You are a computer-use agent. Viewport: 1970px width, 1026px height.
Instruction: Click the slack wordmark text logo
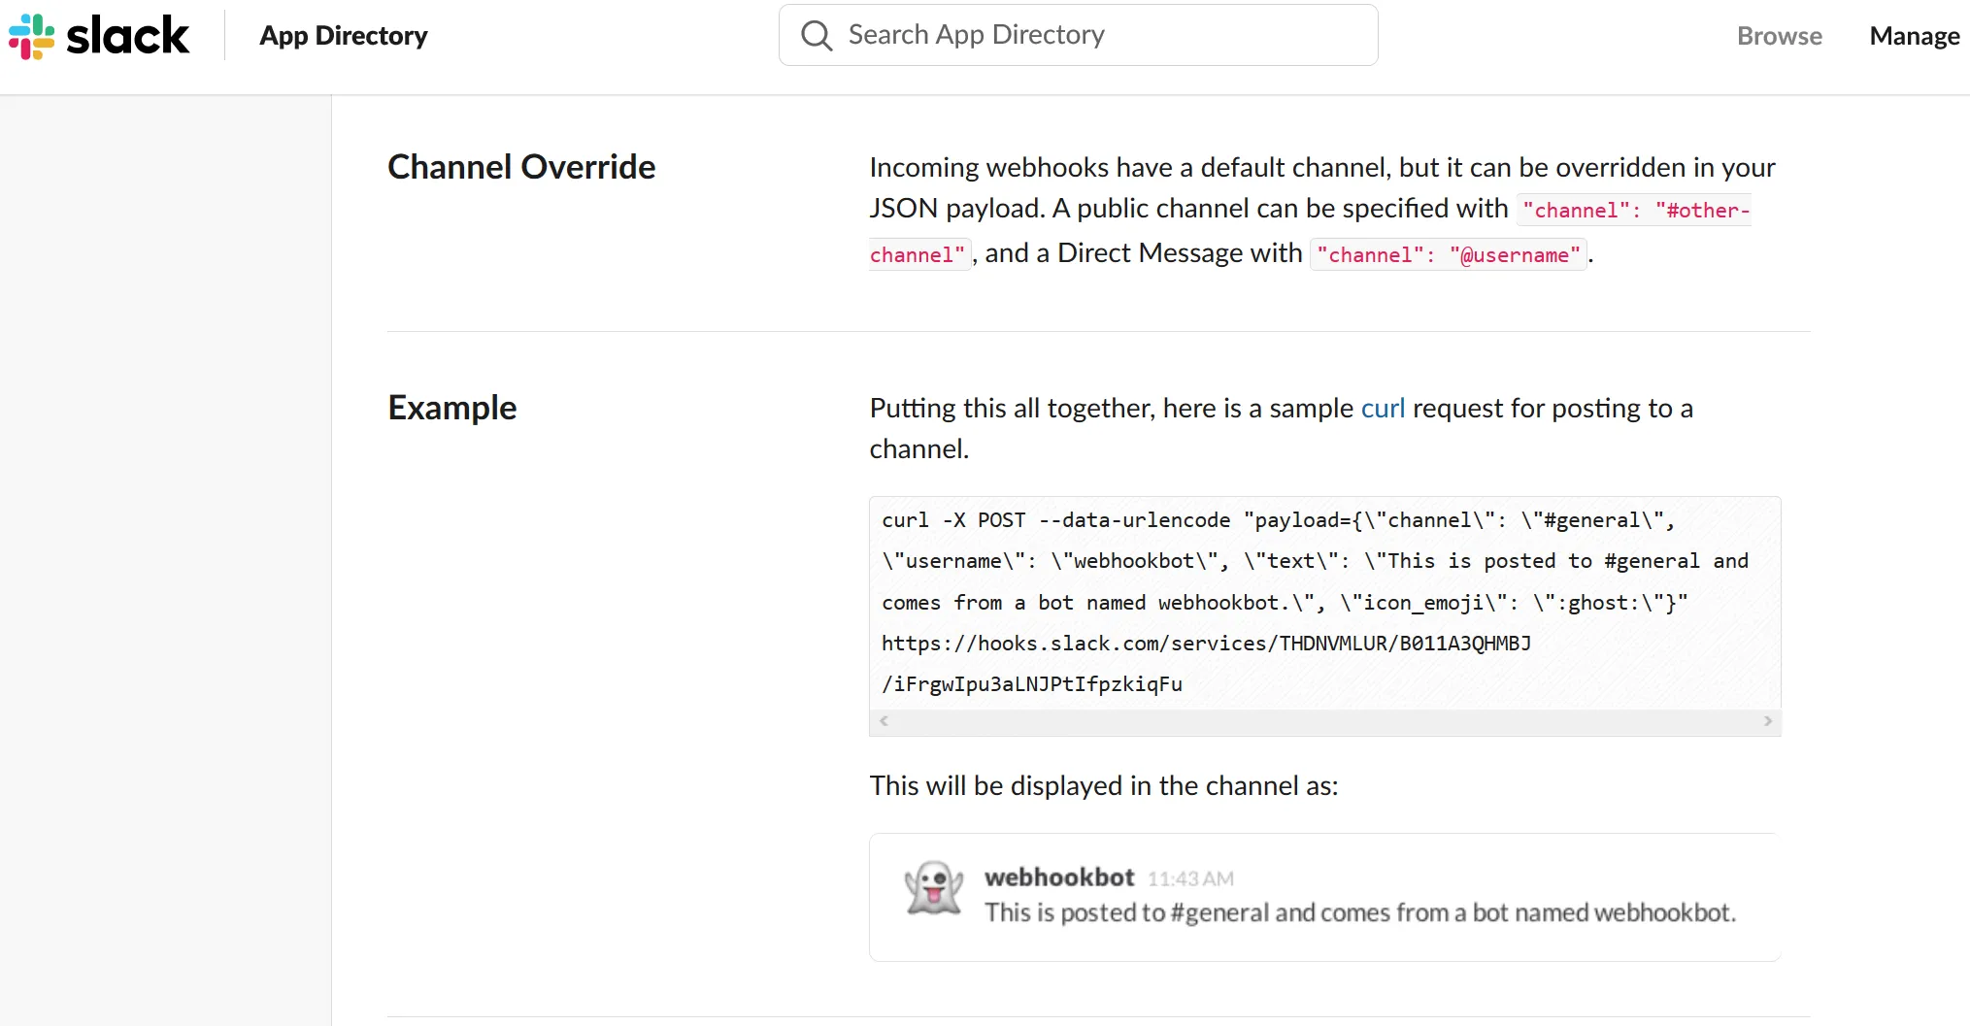[127, 36]
